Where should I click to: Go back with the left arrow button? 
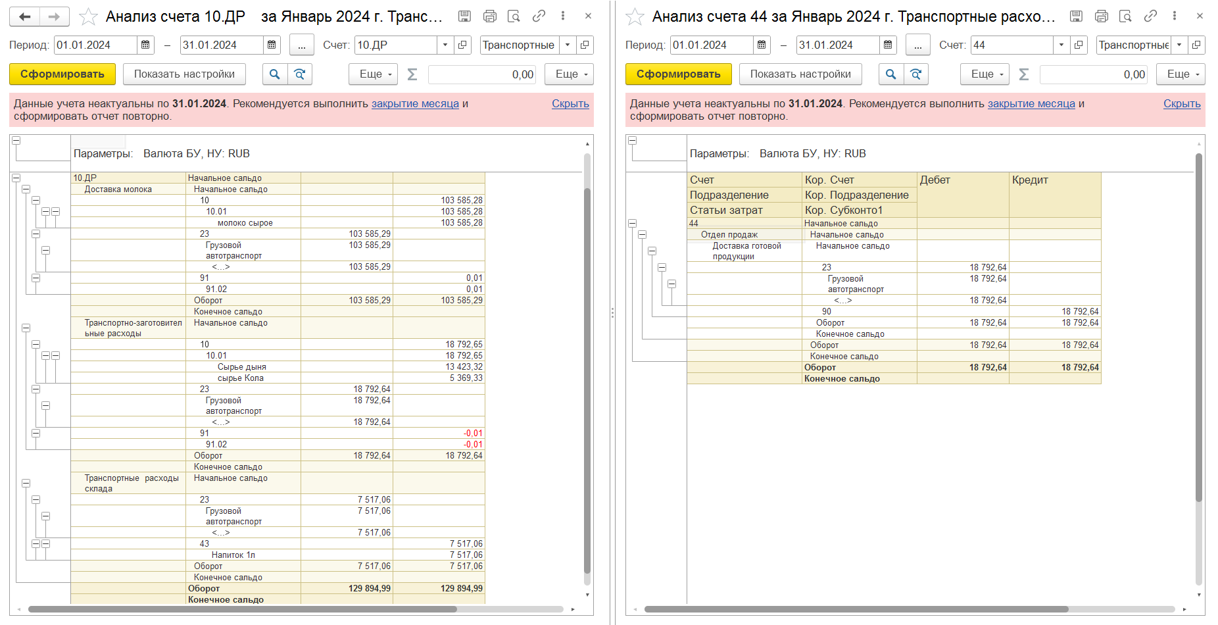click(25, 16)
